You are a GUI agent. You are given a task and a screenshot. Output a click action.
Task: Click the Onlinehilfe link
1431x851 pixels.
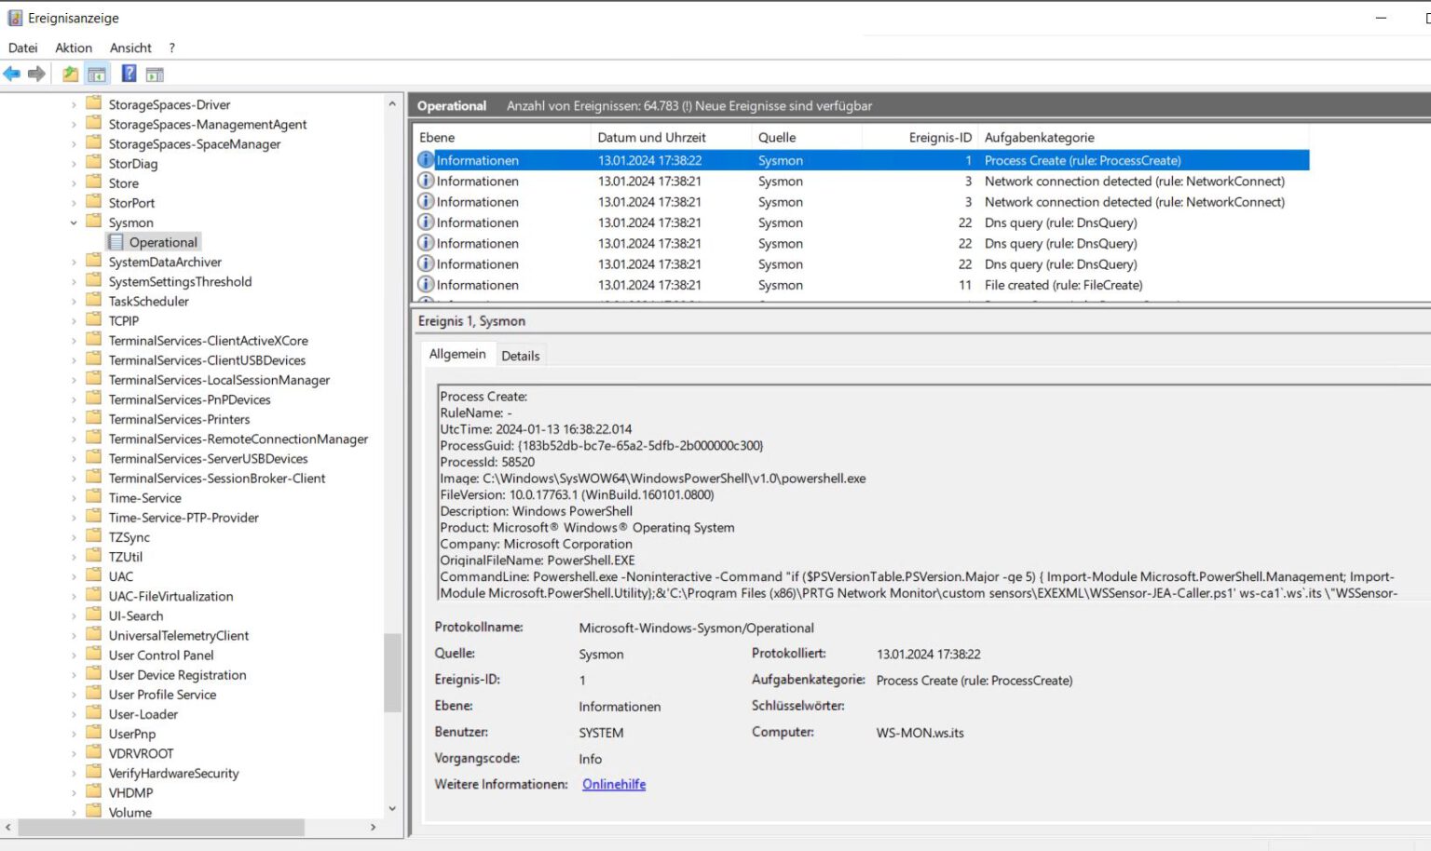613,784
